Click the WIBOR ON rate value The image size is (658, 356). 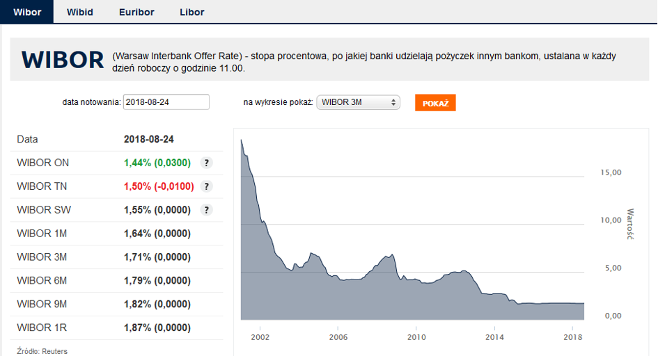157,163
